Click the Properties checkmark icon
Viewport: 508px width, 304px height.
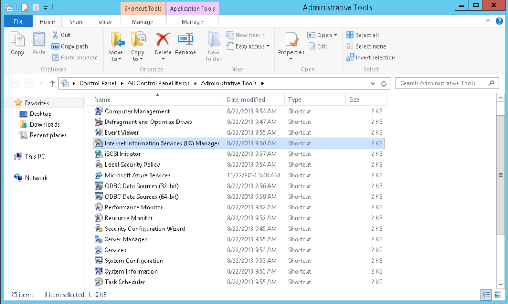[x=291, y=40]
